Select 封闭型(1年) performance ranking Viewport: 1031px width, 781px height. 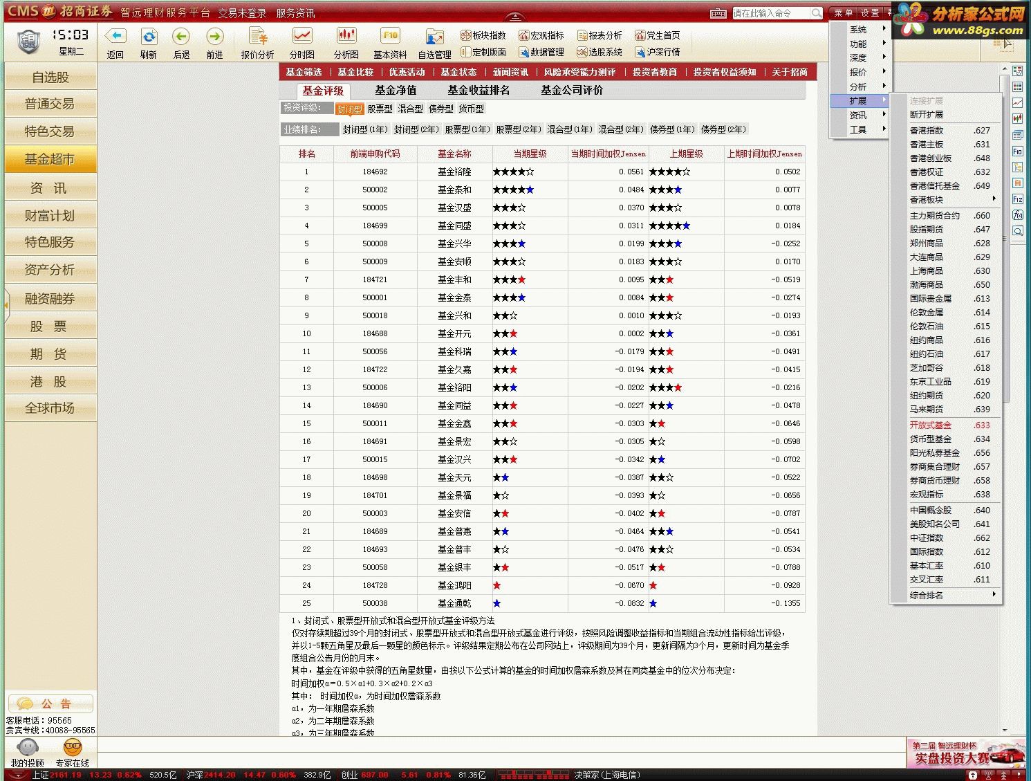tap(365, 129)
